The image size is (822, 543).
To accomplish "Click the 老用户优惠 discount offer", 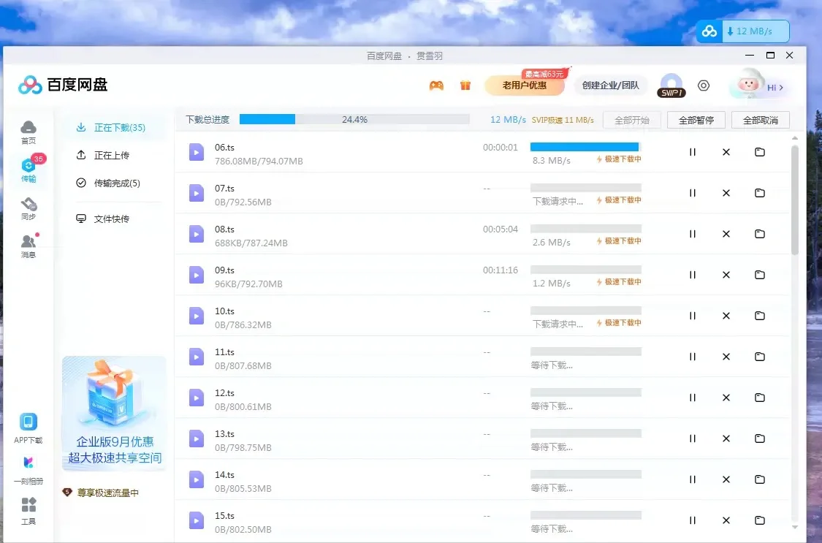I will tap(524, 85).
